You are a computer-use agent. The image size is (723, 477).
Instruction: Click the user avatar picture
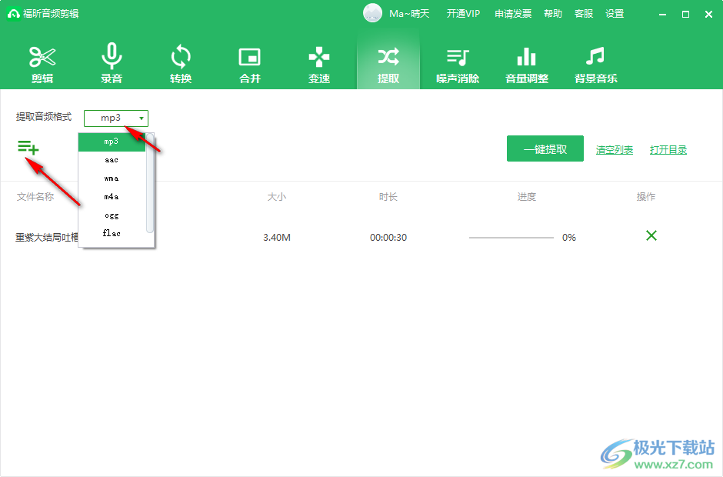[x=372, y=13]
